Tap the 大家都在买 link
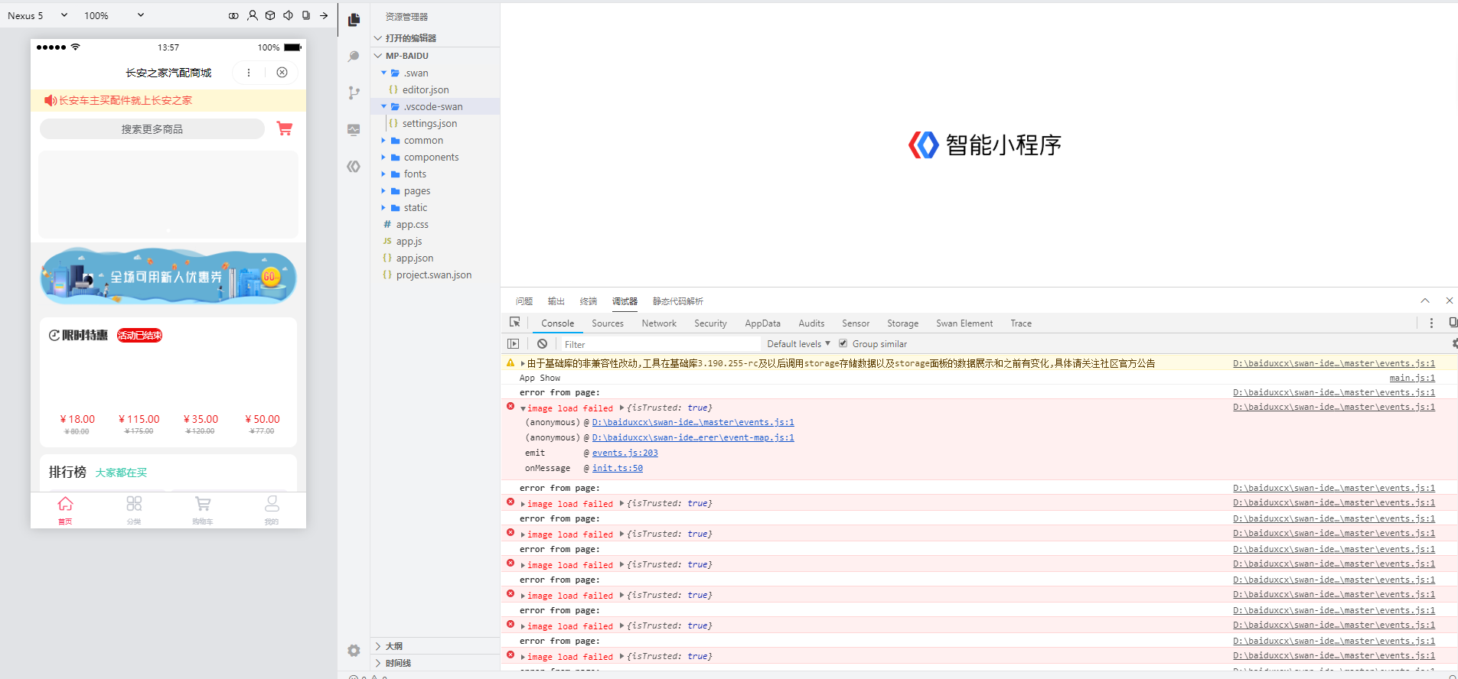The image size is (1458, 679). (x=121, y=473)
